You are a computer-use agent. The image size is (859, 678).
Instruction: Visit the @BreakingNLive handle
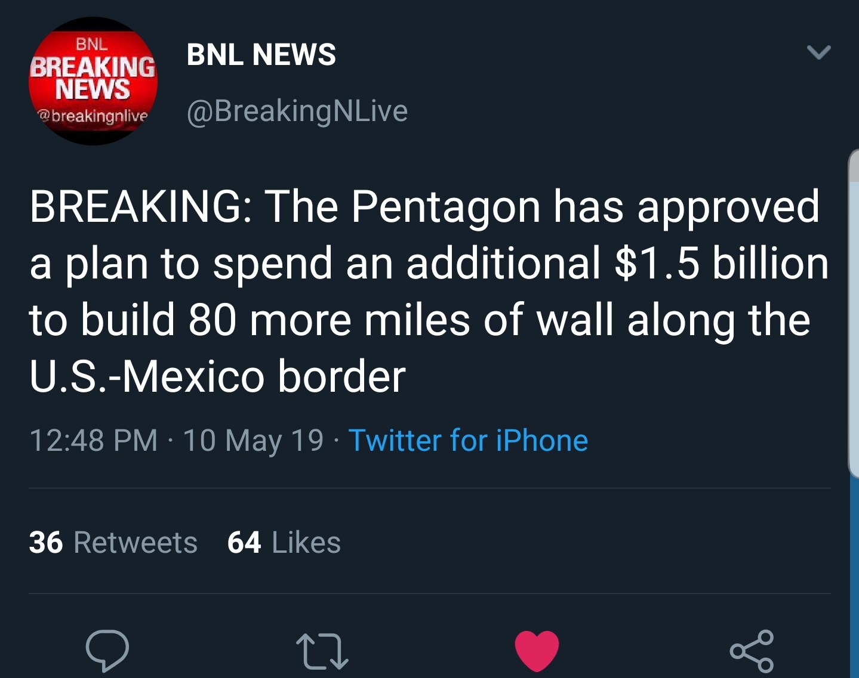pyautogui.click(x=297, y=111)
